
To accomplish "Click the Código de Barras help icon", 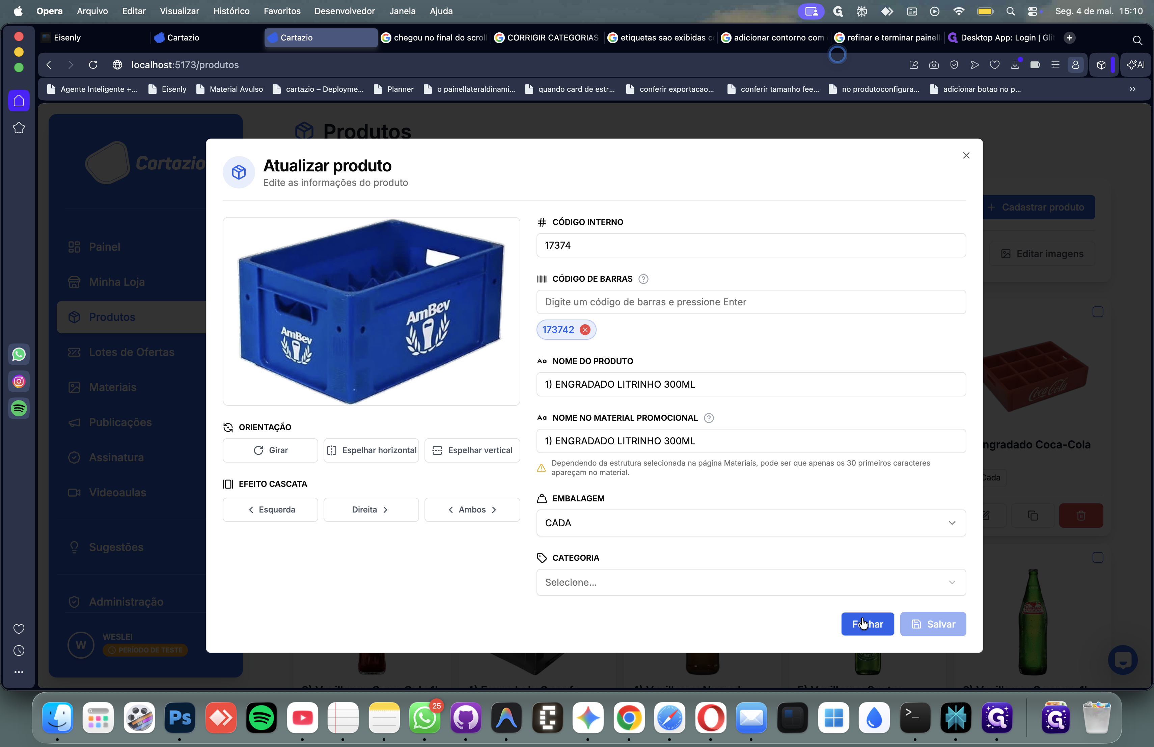I will [x=643, y=279].
